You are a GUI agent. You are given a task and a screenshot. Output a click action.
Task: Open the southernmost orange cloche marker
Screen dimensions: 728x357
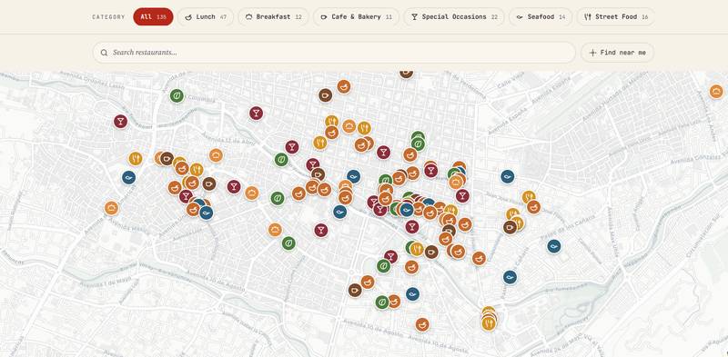pos(275,229)
